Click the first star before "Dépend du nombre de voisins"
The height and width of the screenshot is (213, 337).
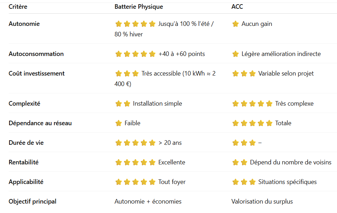pyautogui.click(x=235, y=162)
